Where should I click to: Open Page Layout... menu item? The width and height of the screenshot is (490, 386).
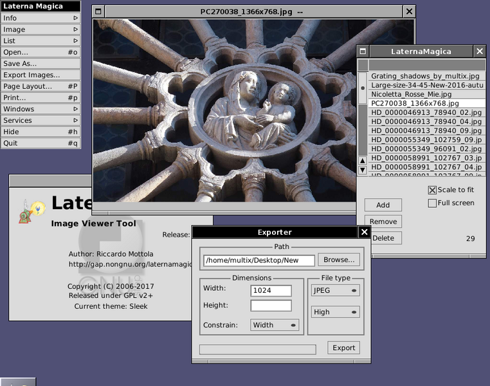point(41,86)
